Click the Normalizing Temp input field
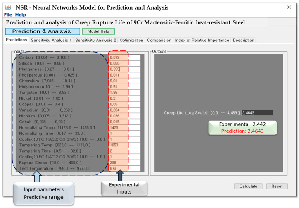The width and height of the screenshot is (299, 208). [x=125, y=128]
